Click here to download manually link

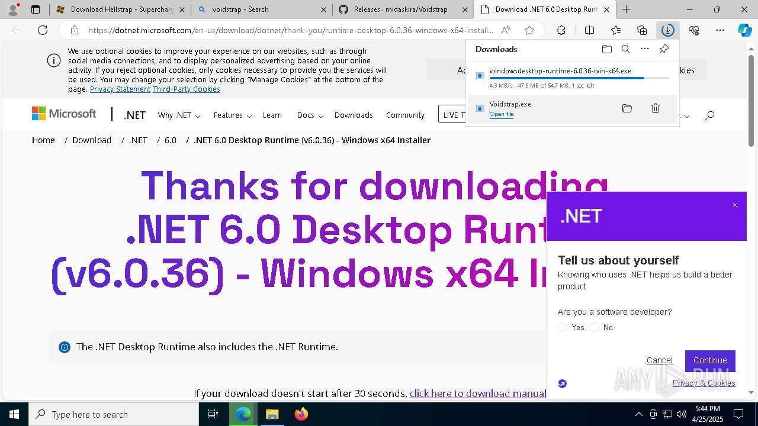click(x=478, y=393)
